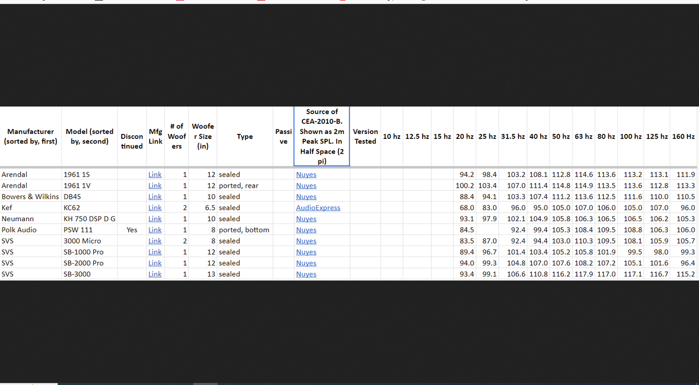Select the 3000 Micro model cell
This screenshot has height=385, width=699.
pos(89,241)
